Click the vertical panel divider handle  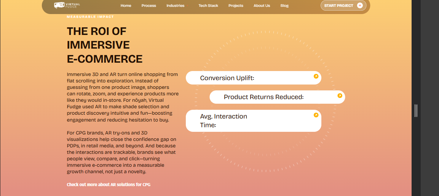[x=416, y=111]
